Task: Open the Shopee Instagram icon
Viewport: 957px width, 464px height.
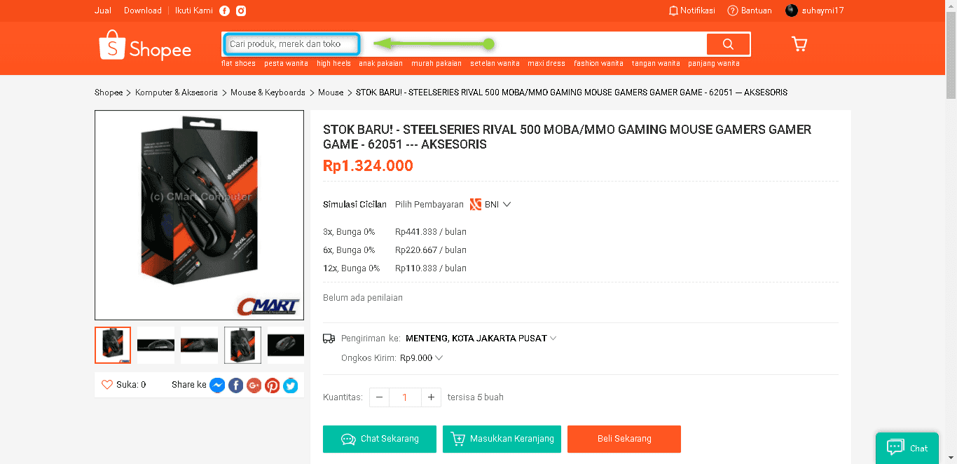Action: tap(241, 11)
